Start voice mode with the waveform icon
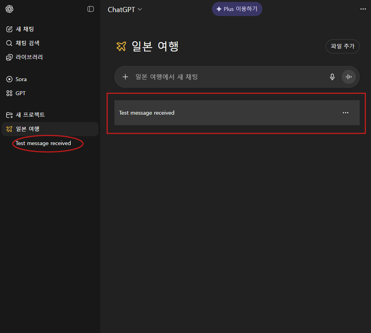This screenshot has width=371, height=333. point(349,77)
